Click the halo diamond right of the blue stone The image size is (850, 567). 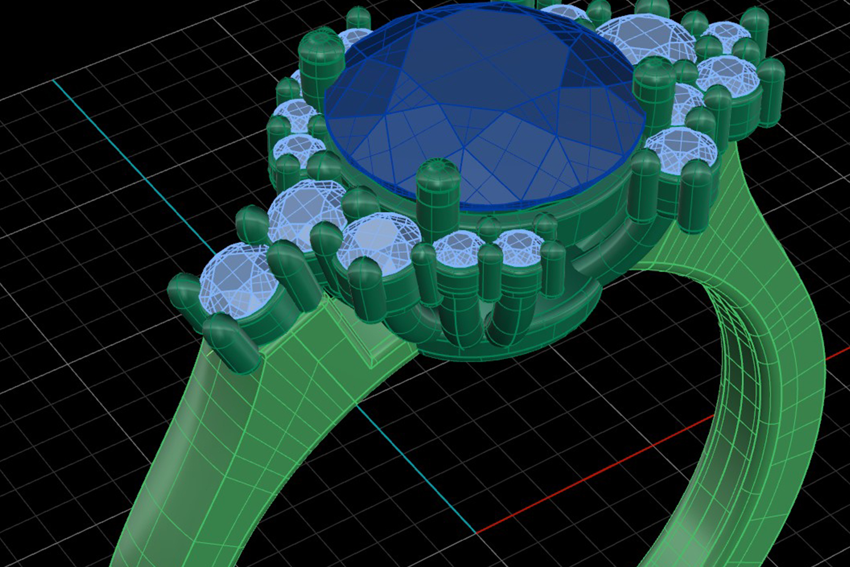pos(683,149)
